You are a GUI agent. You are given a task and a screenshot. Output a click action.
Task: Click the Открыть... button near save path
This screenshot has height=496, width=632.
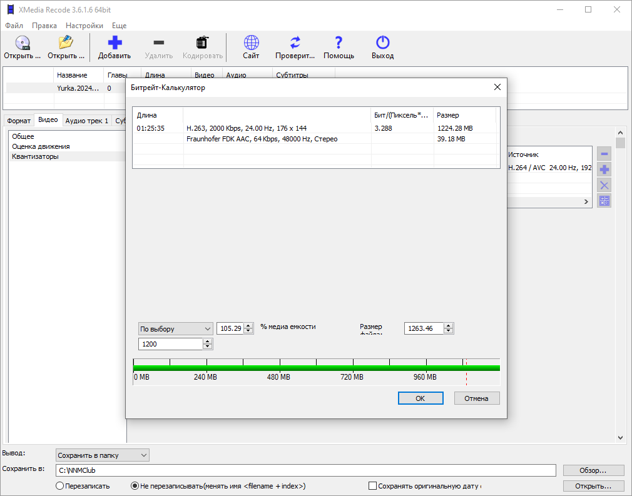coord(593,486)
